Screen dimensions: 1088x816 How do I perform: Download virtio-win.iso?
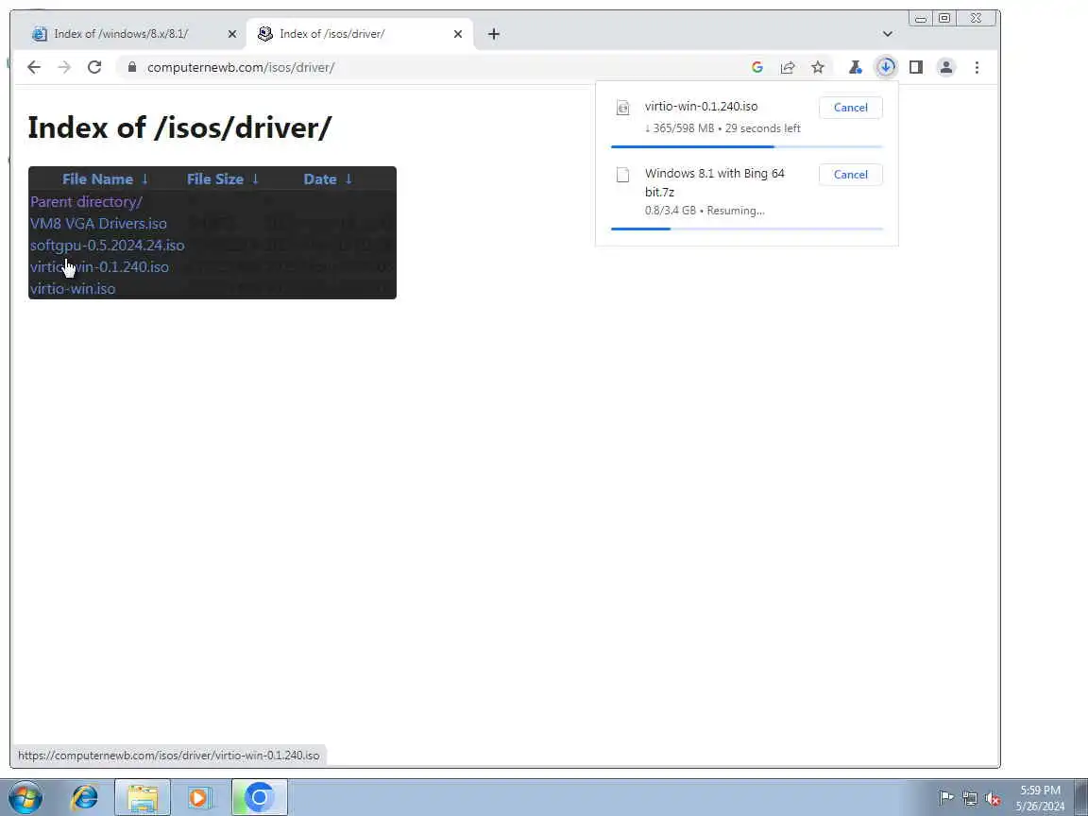coord(73,289)
